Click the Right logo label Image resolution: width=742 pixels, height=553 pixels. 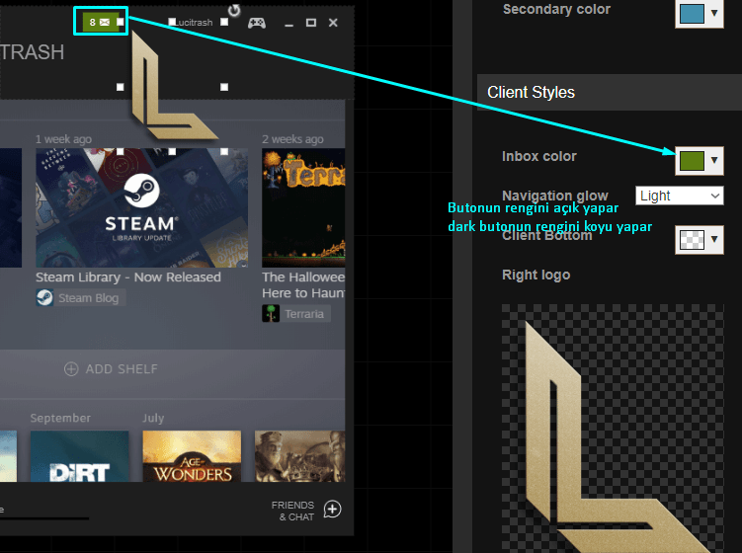click(x=536, y=276)
